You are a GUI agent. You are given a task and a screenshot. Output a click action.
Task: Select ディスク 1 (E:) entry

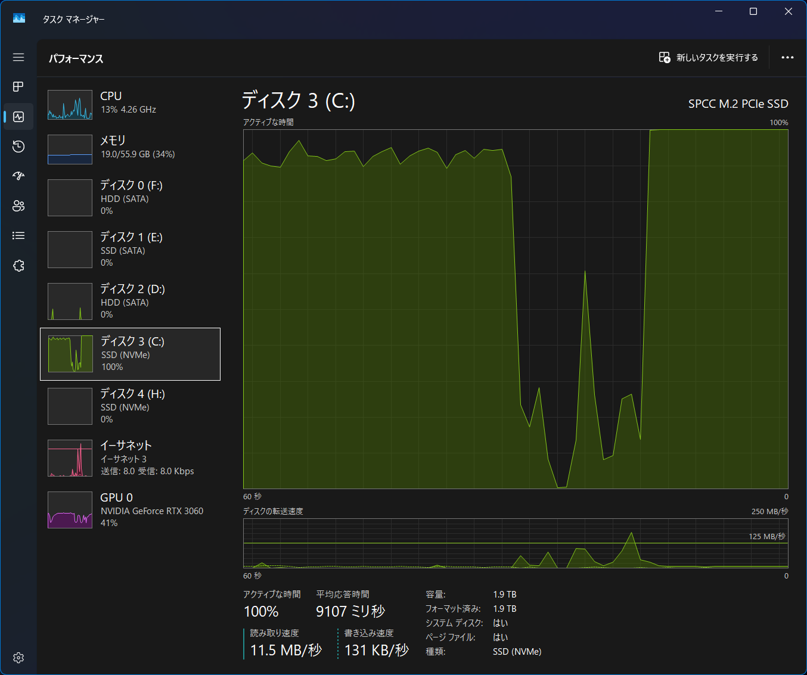tap(130, 249)
